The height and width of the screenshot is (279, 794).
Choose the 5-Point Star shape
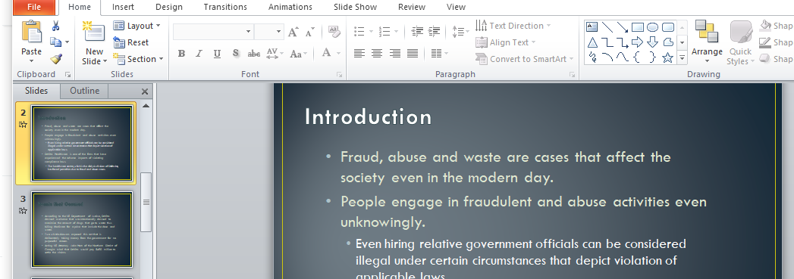click(668, 57)
